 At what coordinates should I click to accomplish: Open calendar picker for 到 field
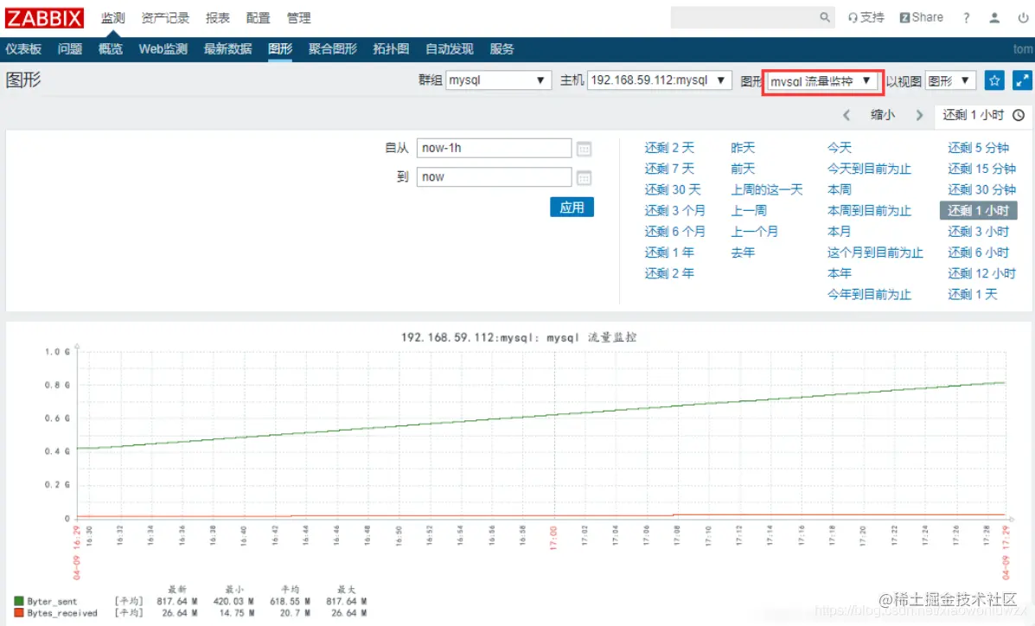point(585,177)
